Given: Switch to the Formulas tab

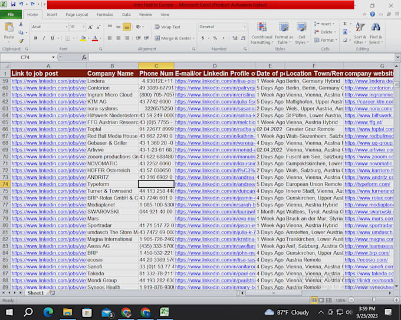Looking at the screenshot, I should pyautogui.click(x=105, y=15).
